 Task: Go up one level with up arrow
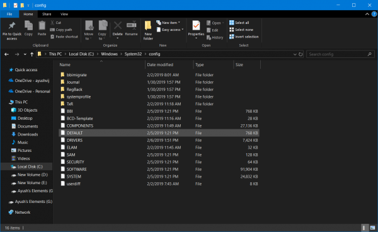tap(31, 54)
